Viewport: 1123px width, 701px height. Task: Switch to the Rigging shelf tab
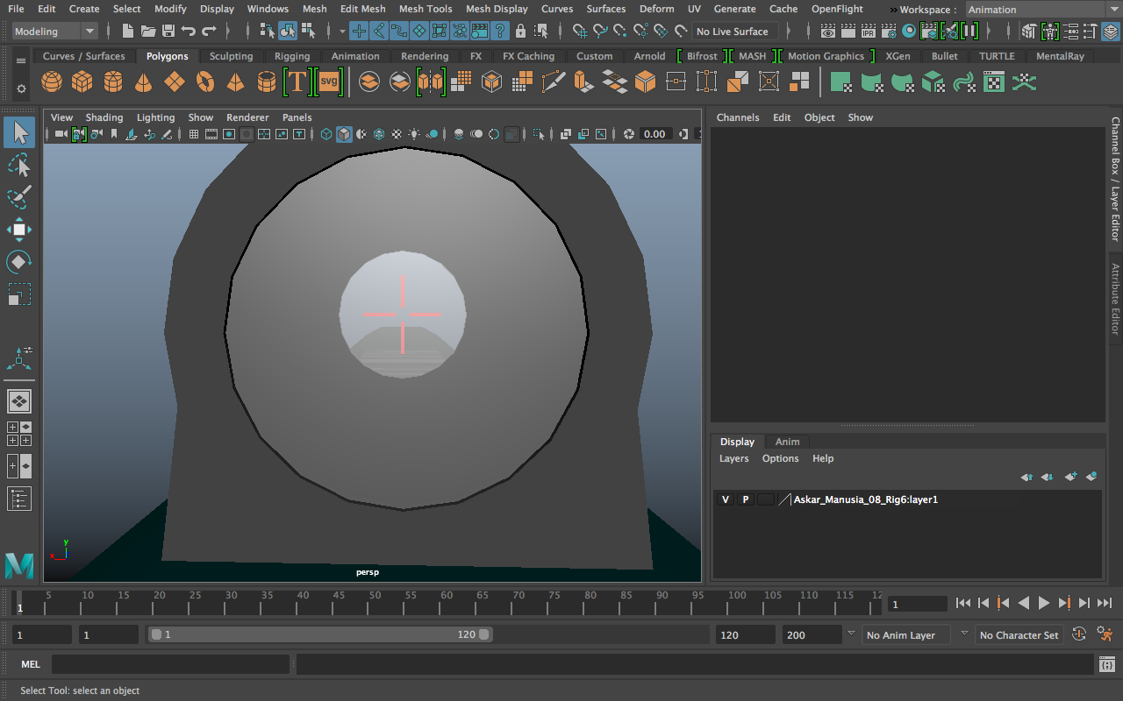point(292,56)
